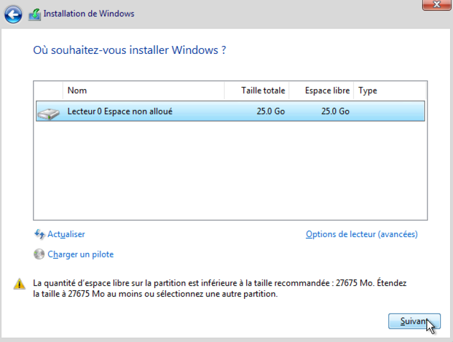Click the Nom column header

143,91
